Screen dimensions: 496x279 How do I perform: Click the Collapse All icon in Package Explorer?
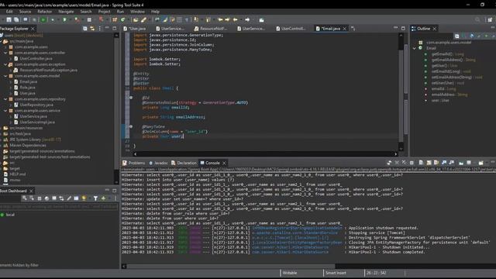[x=85, y=29]
